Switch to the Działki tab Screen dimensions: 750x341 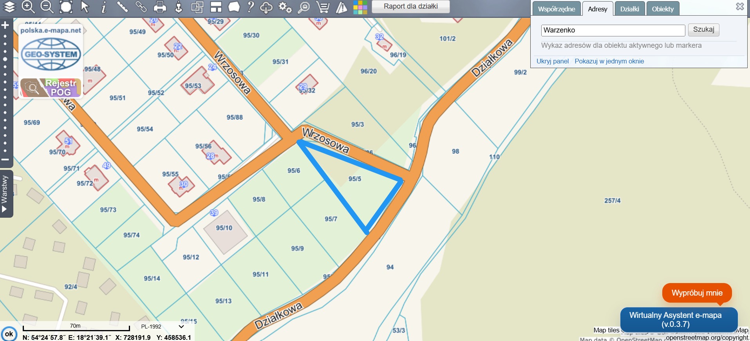pyautogui.click(x=629, y=9)
